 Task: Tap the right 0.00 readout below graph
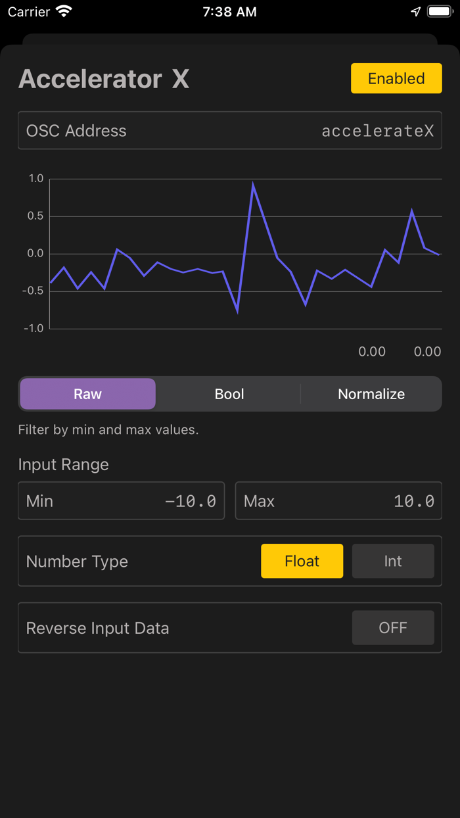[x=427, y=352]
